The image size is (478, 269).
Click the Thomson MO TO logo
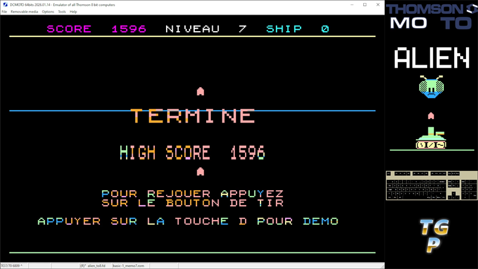[x=431, y=16]
